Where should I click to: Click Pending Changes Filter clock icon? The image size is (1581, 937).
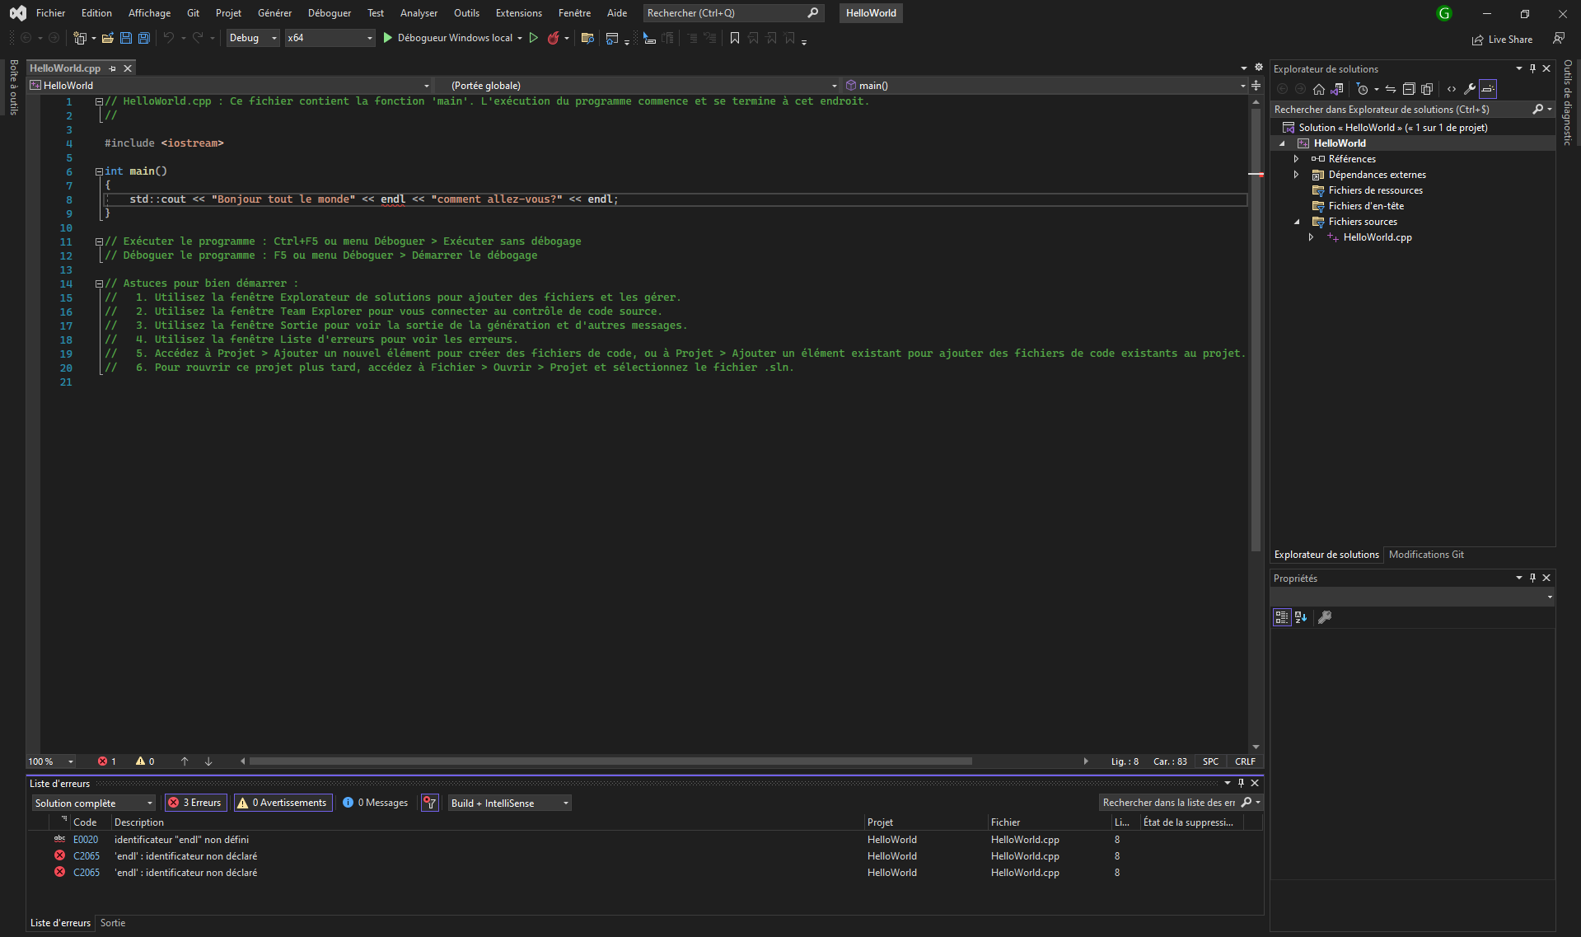point(1363,89)
